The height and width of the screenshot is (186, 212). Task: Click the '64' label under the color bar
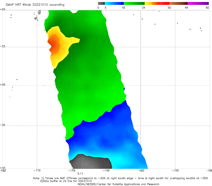tap(187, 7)
